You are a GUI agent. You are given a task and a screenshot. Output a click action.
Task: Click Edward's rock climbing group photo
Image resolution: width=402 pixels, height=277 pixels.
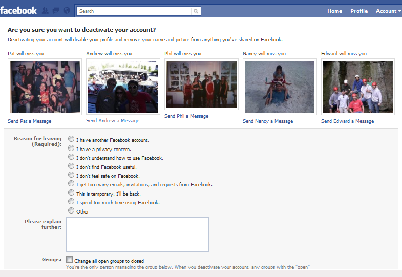click(357, 87)
